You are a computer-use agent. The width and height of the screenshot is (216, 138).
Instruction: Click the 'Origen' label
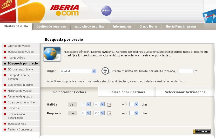click(x=52, y=71)
